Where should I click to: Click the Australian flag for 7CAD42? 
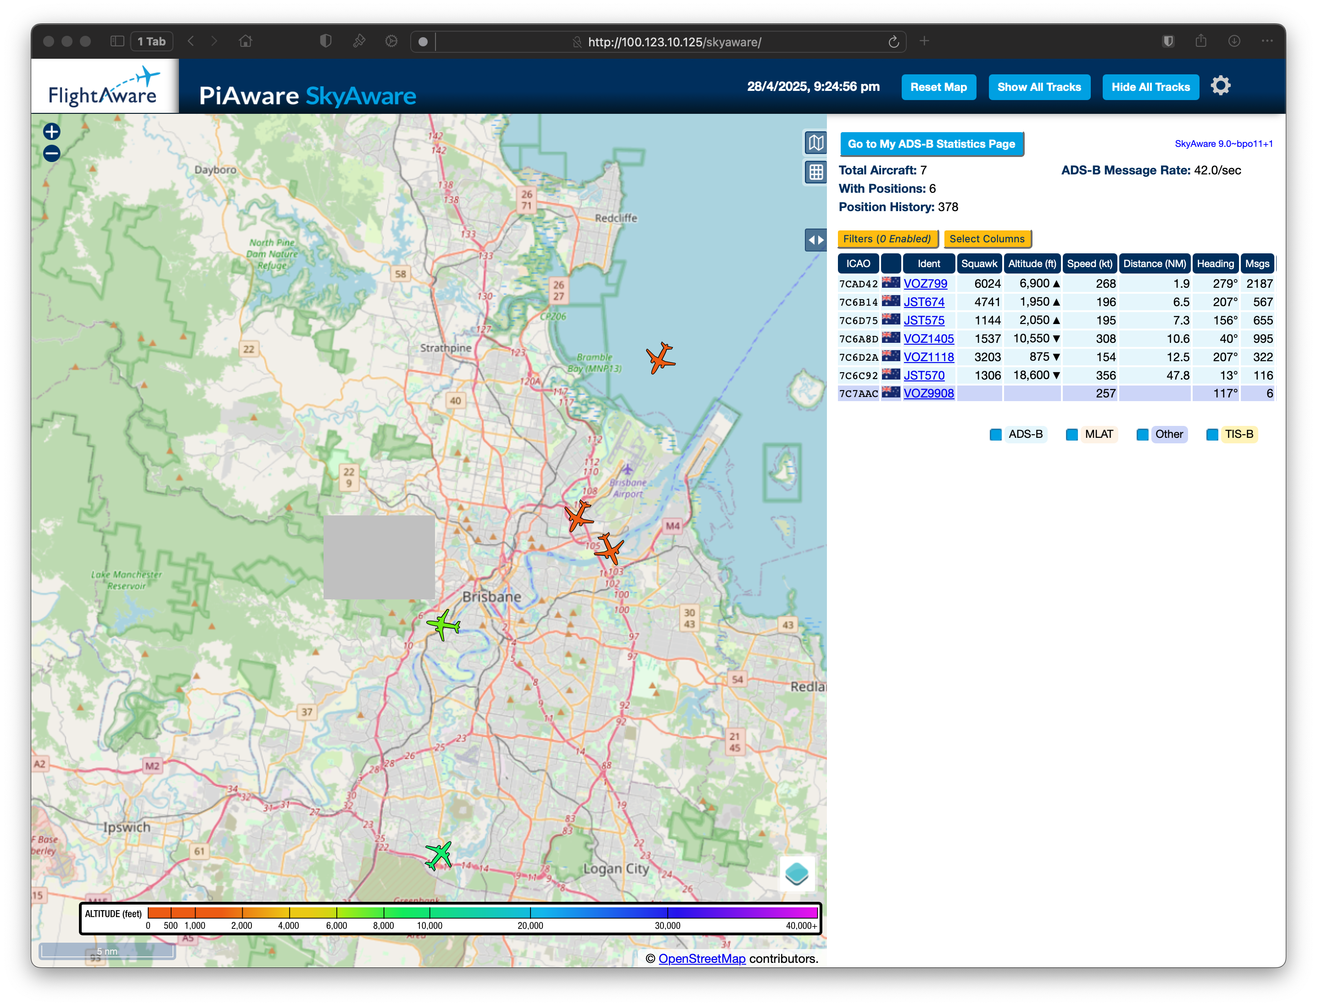coord(890,283)
